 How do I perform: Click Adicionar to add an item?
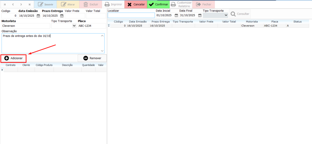[x=13, y=58]
